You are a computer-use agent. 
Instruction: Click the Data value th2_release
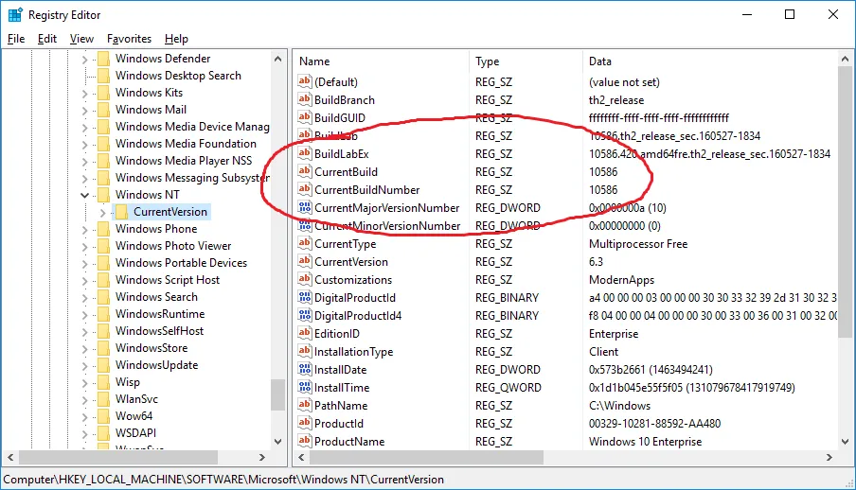(616, 100)
